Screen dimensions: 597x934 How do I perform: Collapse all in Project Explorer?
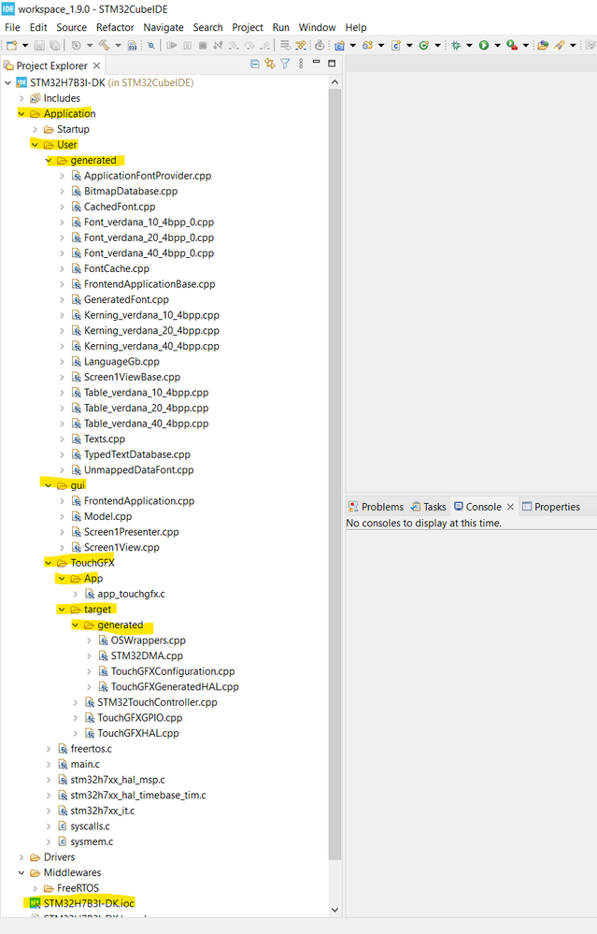tap(255, 64)
